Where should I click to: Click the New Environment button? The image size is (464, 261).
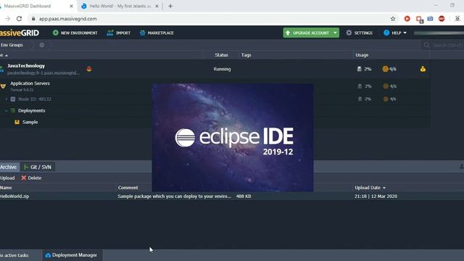tap(75, 33)
